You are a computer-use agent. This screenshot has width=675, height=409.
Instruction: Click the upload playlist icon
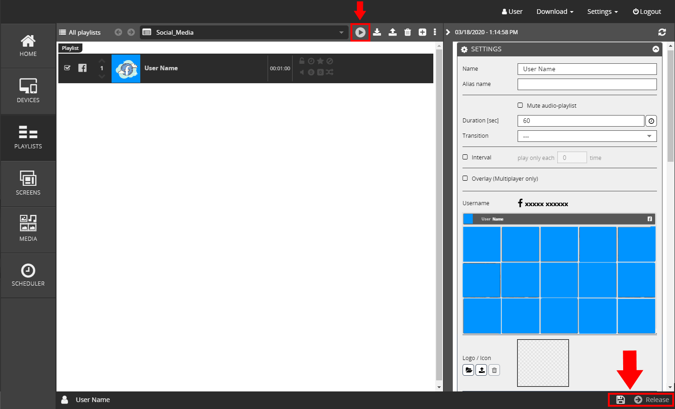(x=393, y=32)
